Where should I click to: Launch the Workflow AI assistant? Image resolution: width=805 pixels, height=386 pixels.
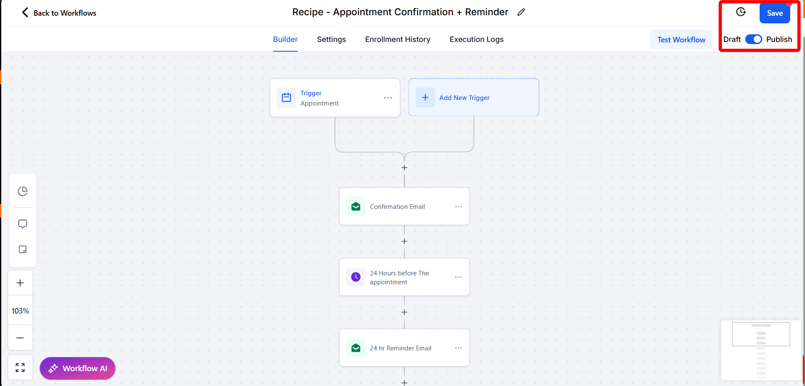click(x=78, y=368)
